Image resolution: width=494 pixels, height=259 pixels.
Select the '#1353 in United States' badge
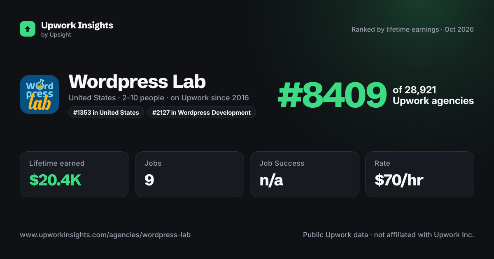(106, 112)
